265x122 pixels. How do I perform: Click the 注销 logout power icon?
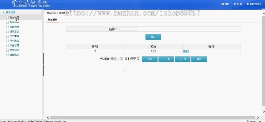[x=235, y=4]
